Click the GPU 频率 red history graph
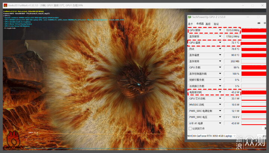This screenshot has width=269, height=153. pos(254,31)
